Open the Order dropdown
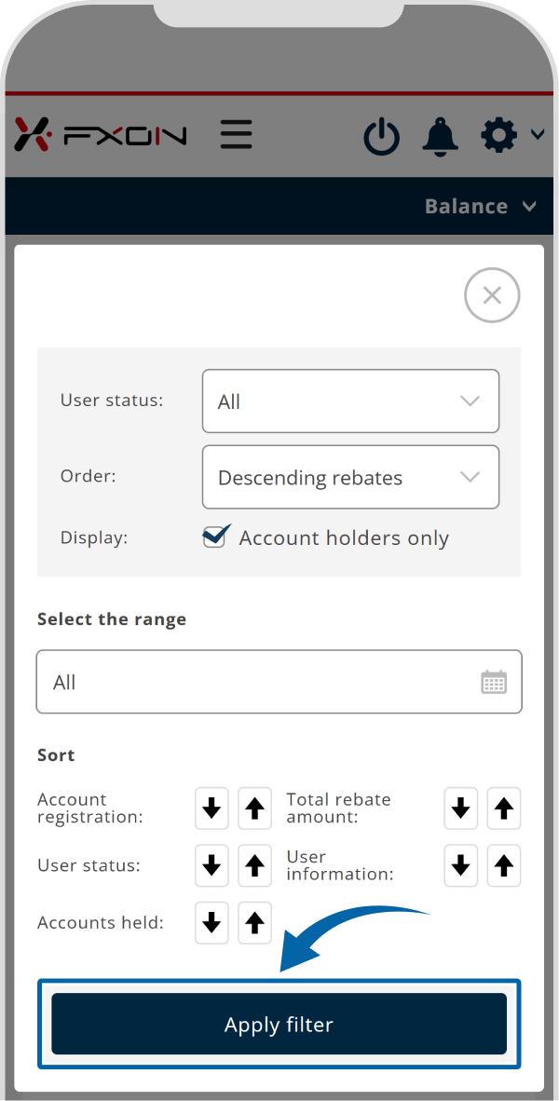This screenshot has height=1101, width=559. click(x=350, y=477)
